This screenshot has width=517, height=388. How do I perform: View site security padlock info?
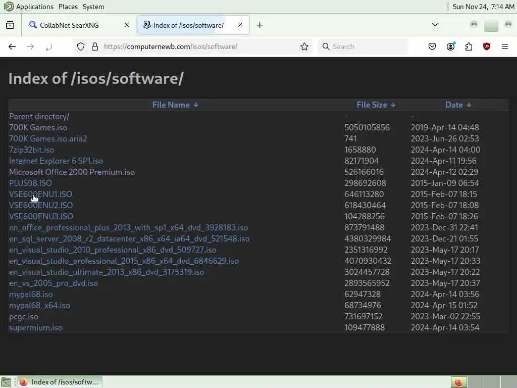coord(95,46)
